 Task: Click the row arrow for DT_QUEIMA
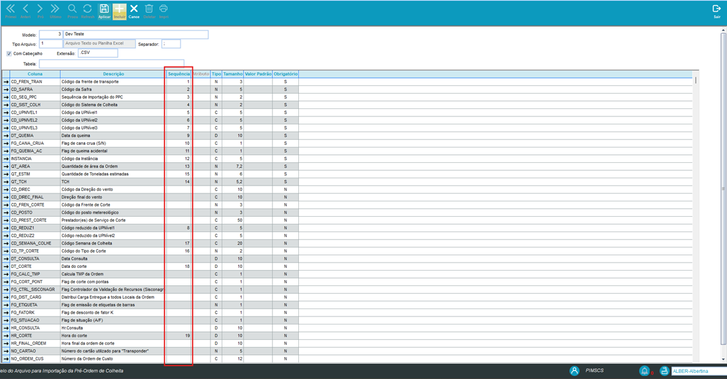(6, 136)
